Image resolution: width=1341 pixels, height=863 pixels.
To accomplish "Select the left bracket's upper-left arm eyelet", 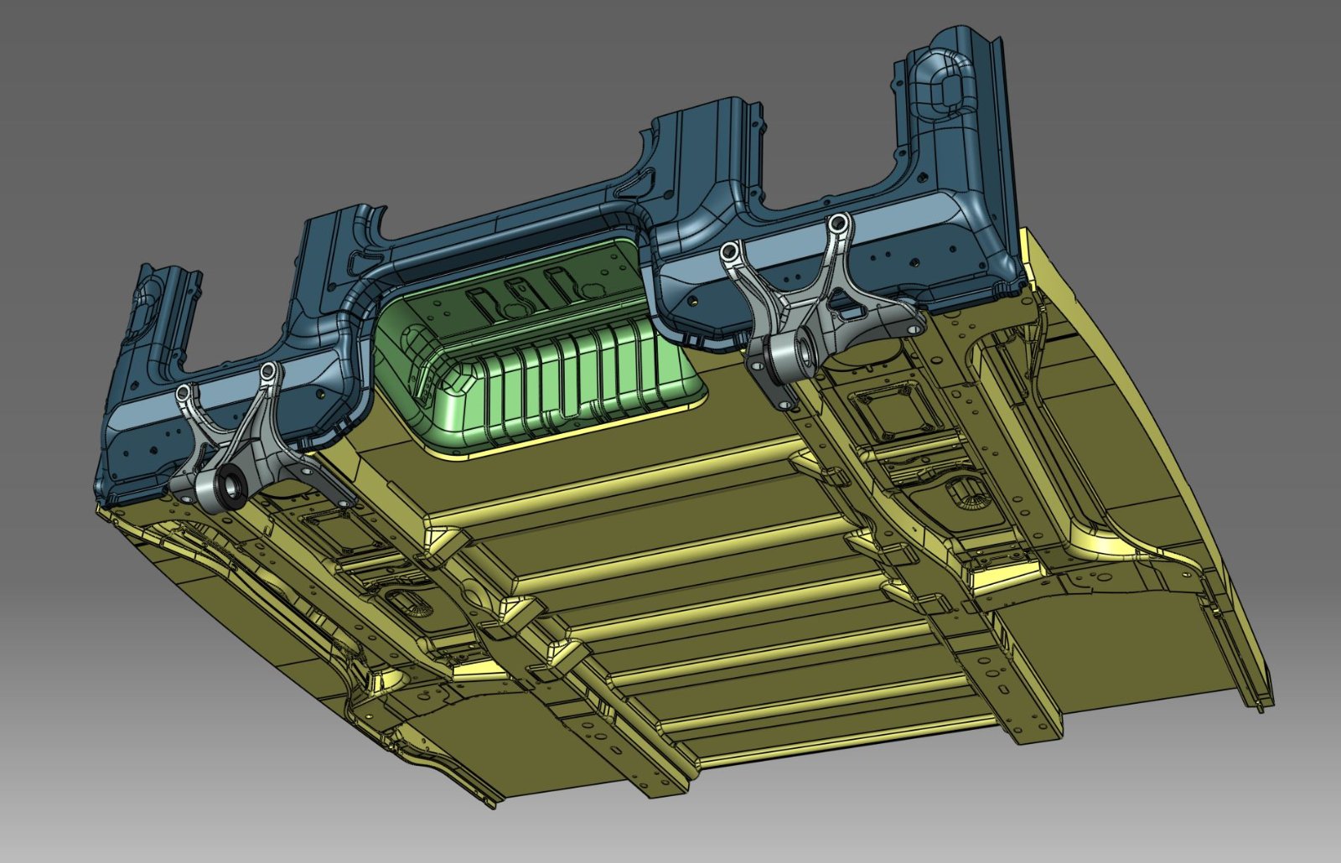I will tap(185, 391).
